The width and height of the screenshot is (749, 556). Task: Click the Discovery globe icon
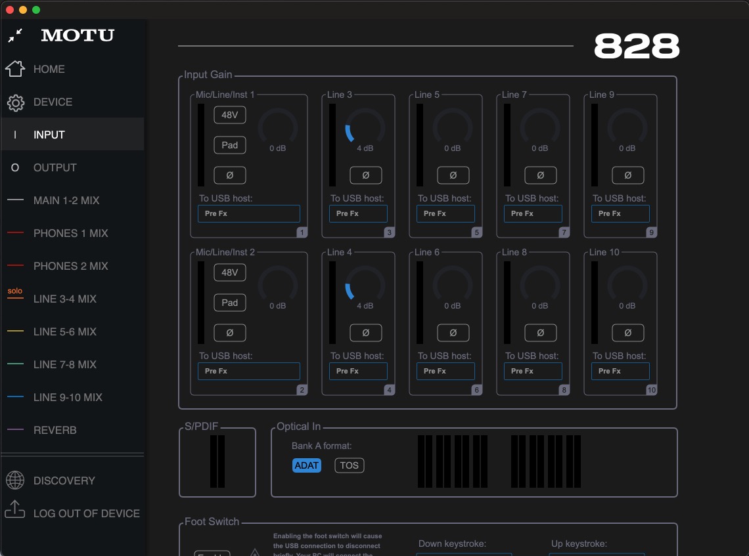(15, 480)
